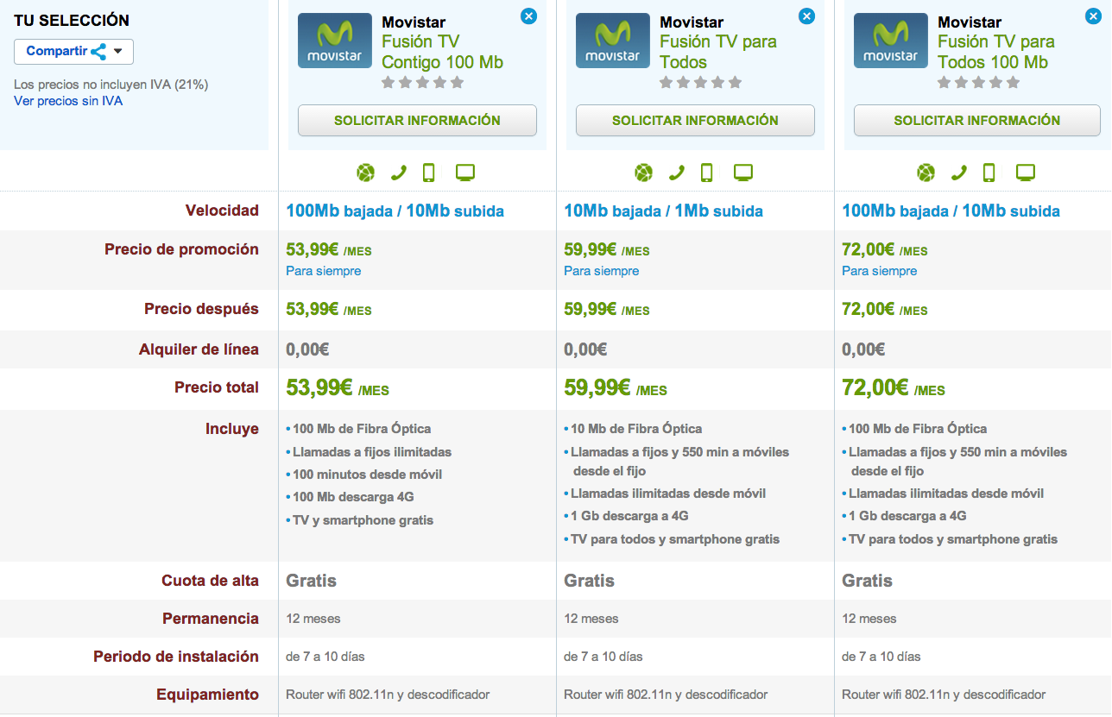The width and height of the screenshot is (1112, 717).
Task: Request info for Fusión TV para Todos 100 Mb
Action: click(x=976, y=121)
